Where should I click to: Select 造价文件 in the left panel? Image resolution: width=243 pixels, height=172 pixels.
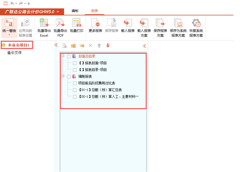14,53
